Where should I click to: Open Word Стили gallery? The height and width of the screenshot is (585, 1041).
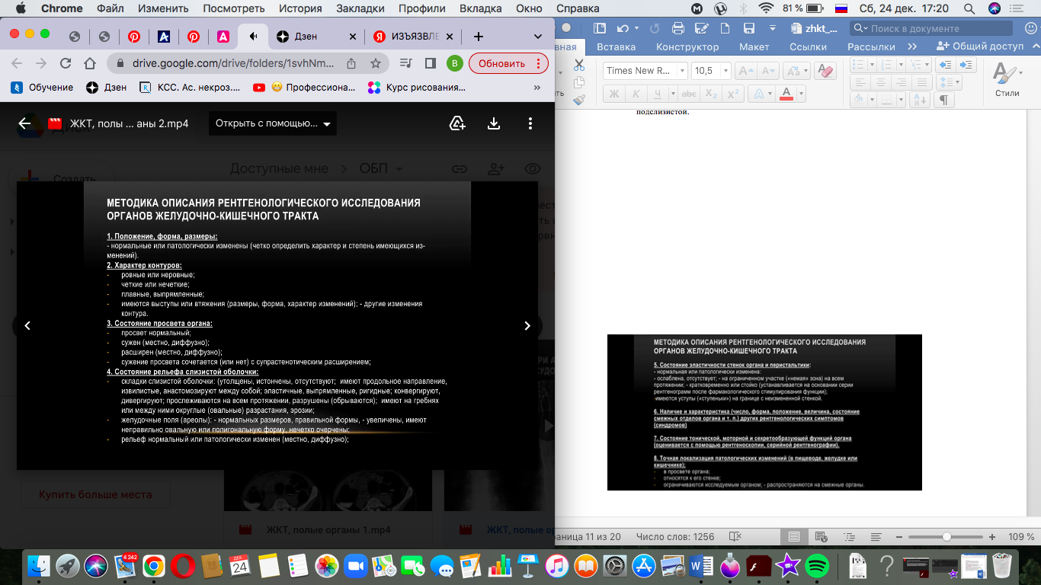pos(1006,80)
